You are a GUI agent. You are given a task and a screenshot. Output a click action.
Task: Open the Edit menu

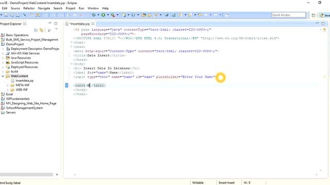[x=5, y=8]
